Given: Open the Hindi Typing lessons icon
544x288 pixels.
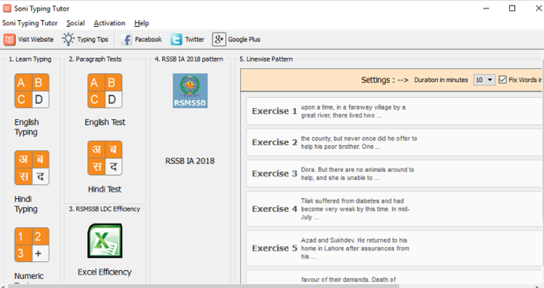Looking at the screenshot, I should (x=31, y=168).
